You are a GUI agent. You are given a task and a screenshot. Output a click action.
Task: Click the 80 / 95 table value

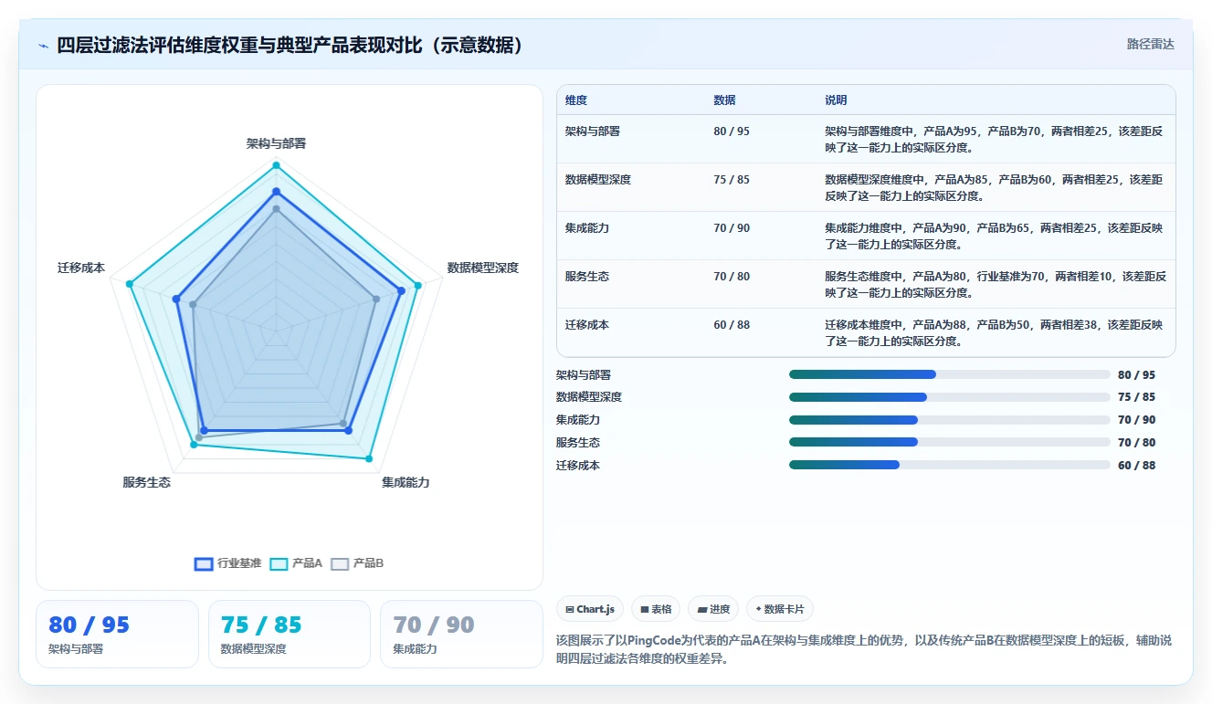coord(732,131)
